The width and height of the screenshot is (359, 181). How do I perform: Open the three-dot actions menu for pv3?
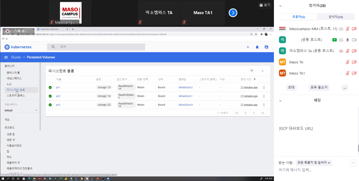tap(264, 105)
